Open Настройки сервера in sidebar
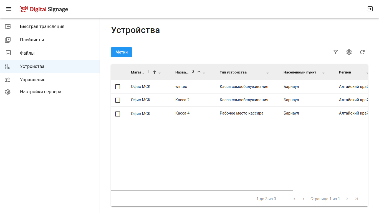Screen dimensions: 379x213 [x=41, y=92]
